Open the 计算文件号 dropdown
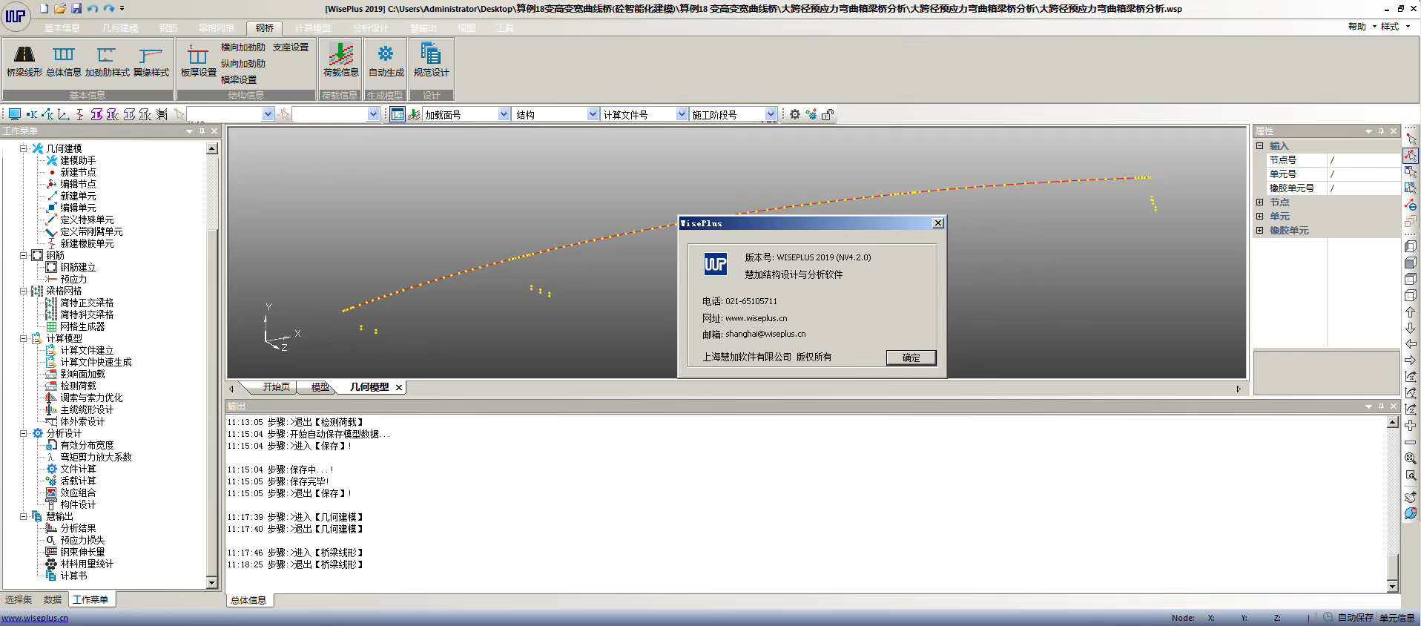The width and height of the screenshot is (1421, 626). point(682,114)
